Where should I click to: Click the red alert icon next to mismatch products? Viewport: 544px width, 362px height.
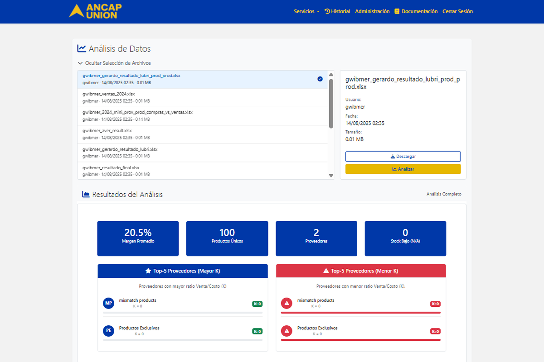[287, 303]
